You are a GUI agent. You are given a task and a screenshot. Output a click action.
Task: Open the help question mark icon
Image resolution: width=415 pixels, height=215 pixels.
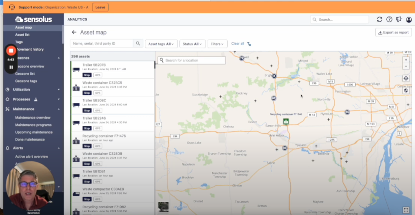click(x=389, y=20)
